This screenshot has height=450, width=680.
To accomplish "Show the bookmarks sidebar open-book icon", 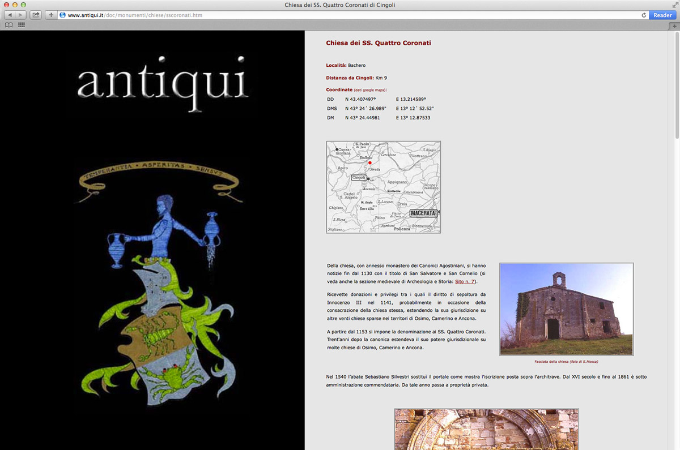I will 9,25.
